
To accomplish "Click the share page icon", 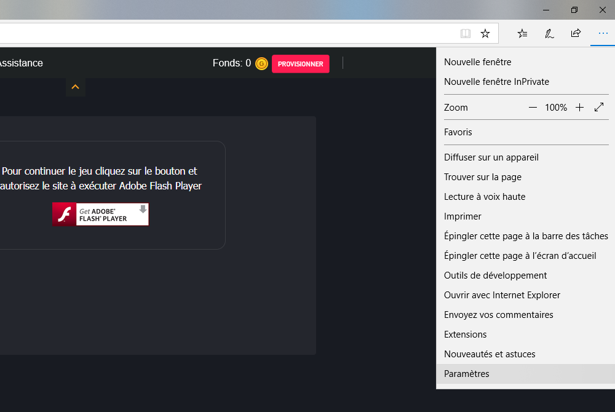I will point(576,34).
